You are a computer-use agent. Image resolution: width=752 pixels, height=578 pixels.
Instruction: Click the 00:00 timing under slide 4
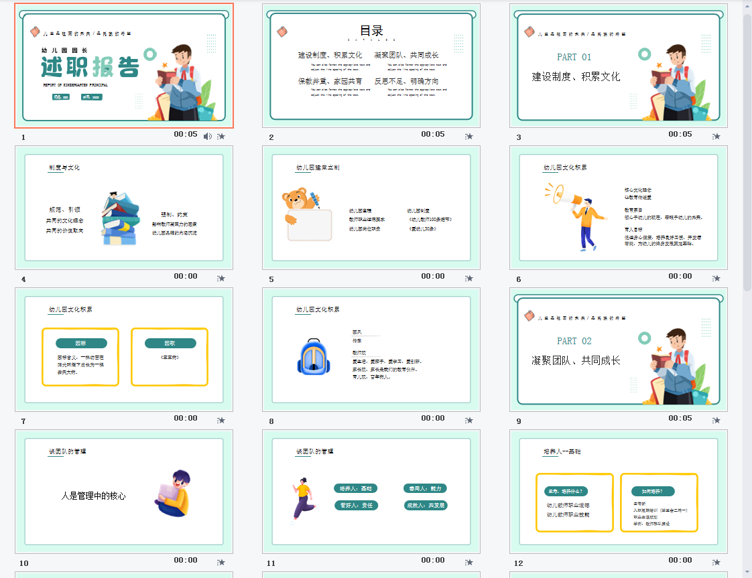(x=186, y=276)
